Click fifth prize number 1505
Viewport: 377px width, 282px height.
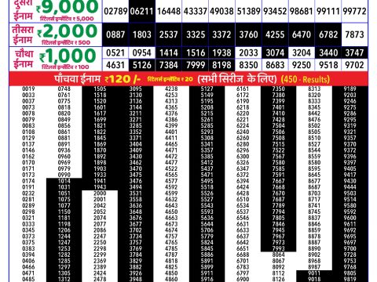(x=100, y=89)
